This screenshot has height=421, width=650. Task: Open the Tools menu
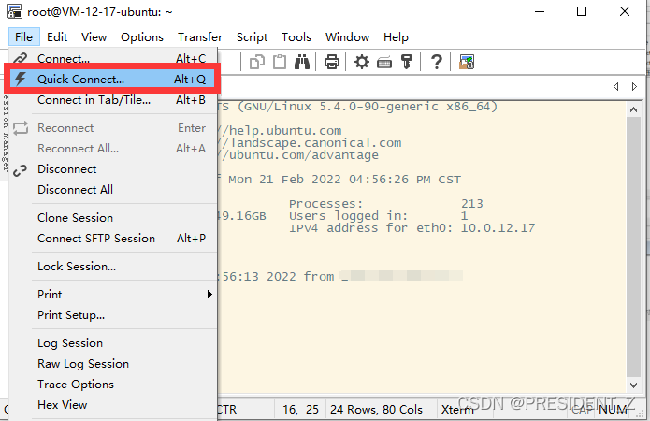click(296, 36)
